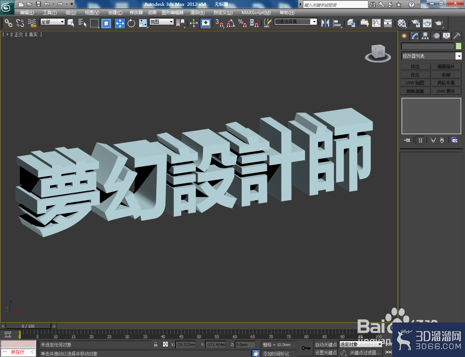Image resolution: width=465 pixels, height=357 pixels.
Task: Click the Align tool icon
Action: tap(337, 23)
